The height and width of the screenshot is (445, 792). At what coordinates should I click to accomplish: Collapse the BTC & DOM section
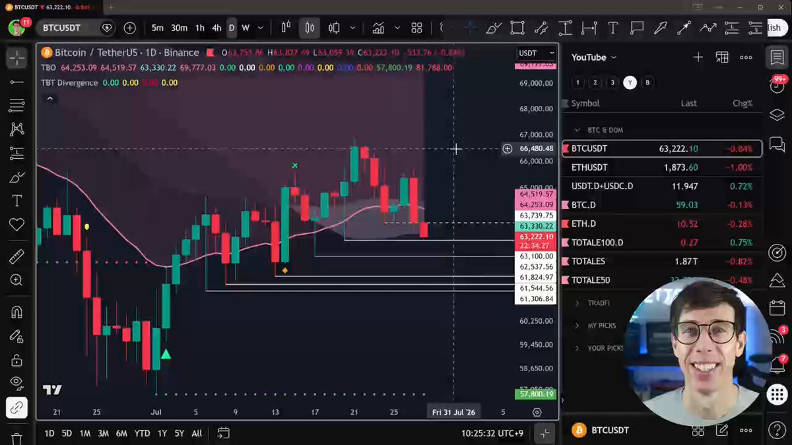pos(577,130)
